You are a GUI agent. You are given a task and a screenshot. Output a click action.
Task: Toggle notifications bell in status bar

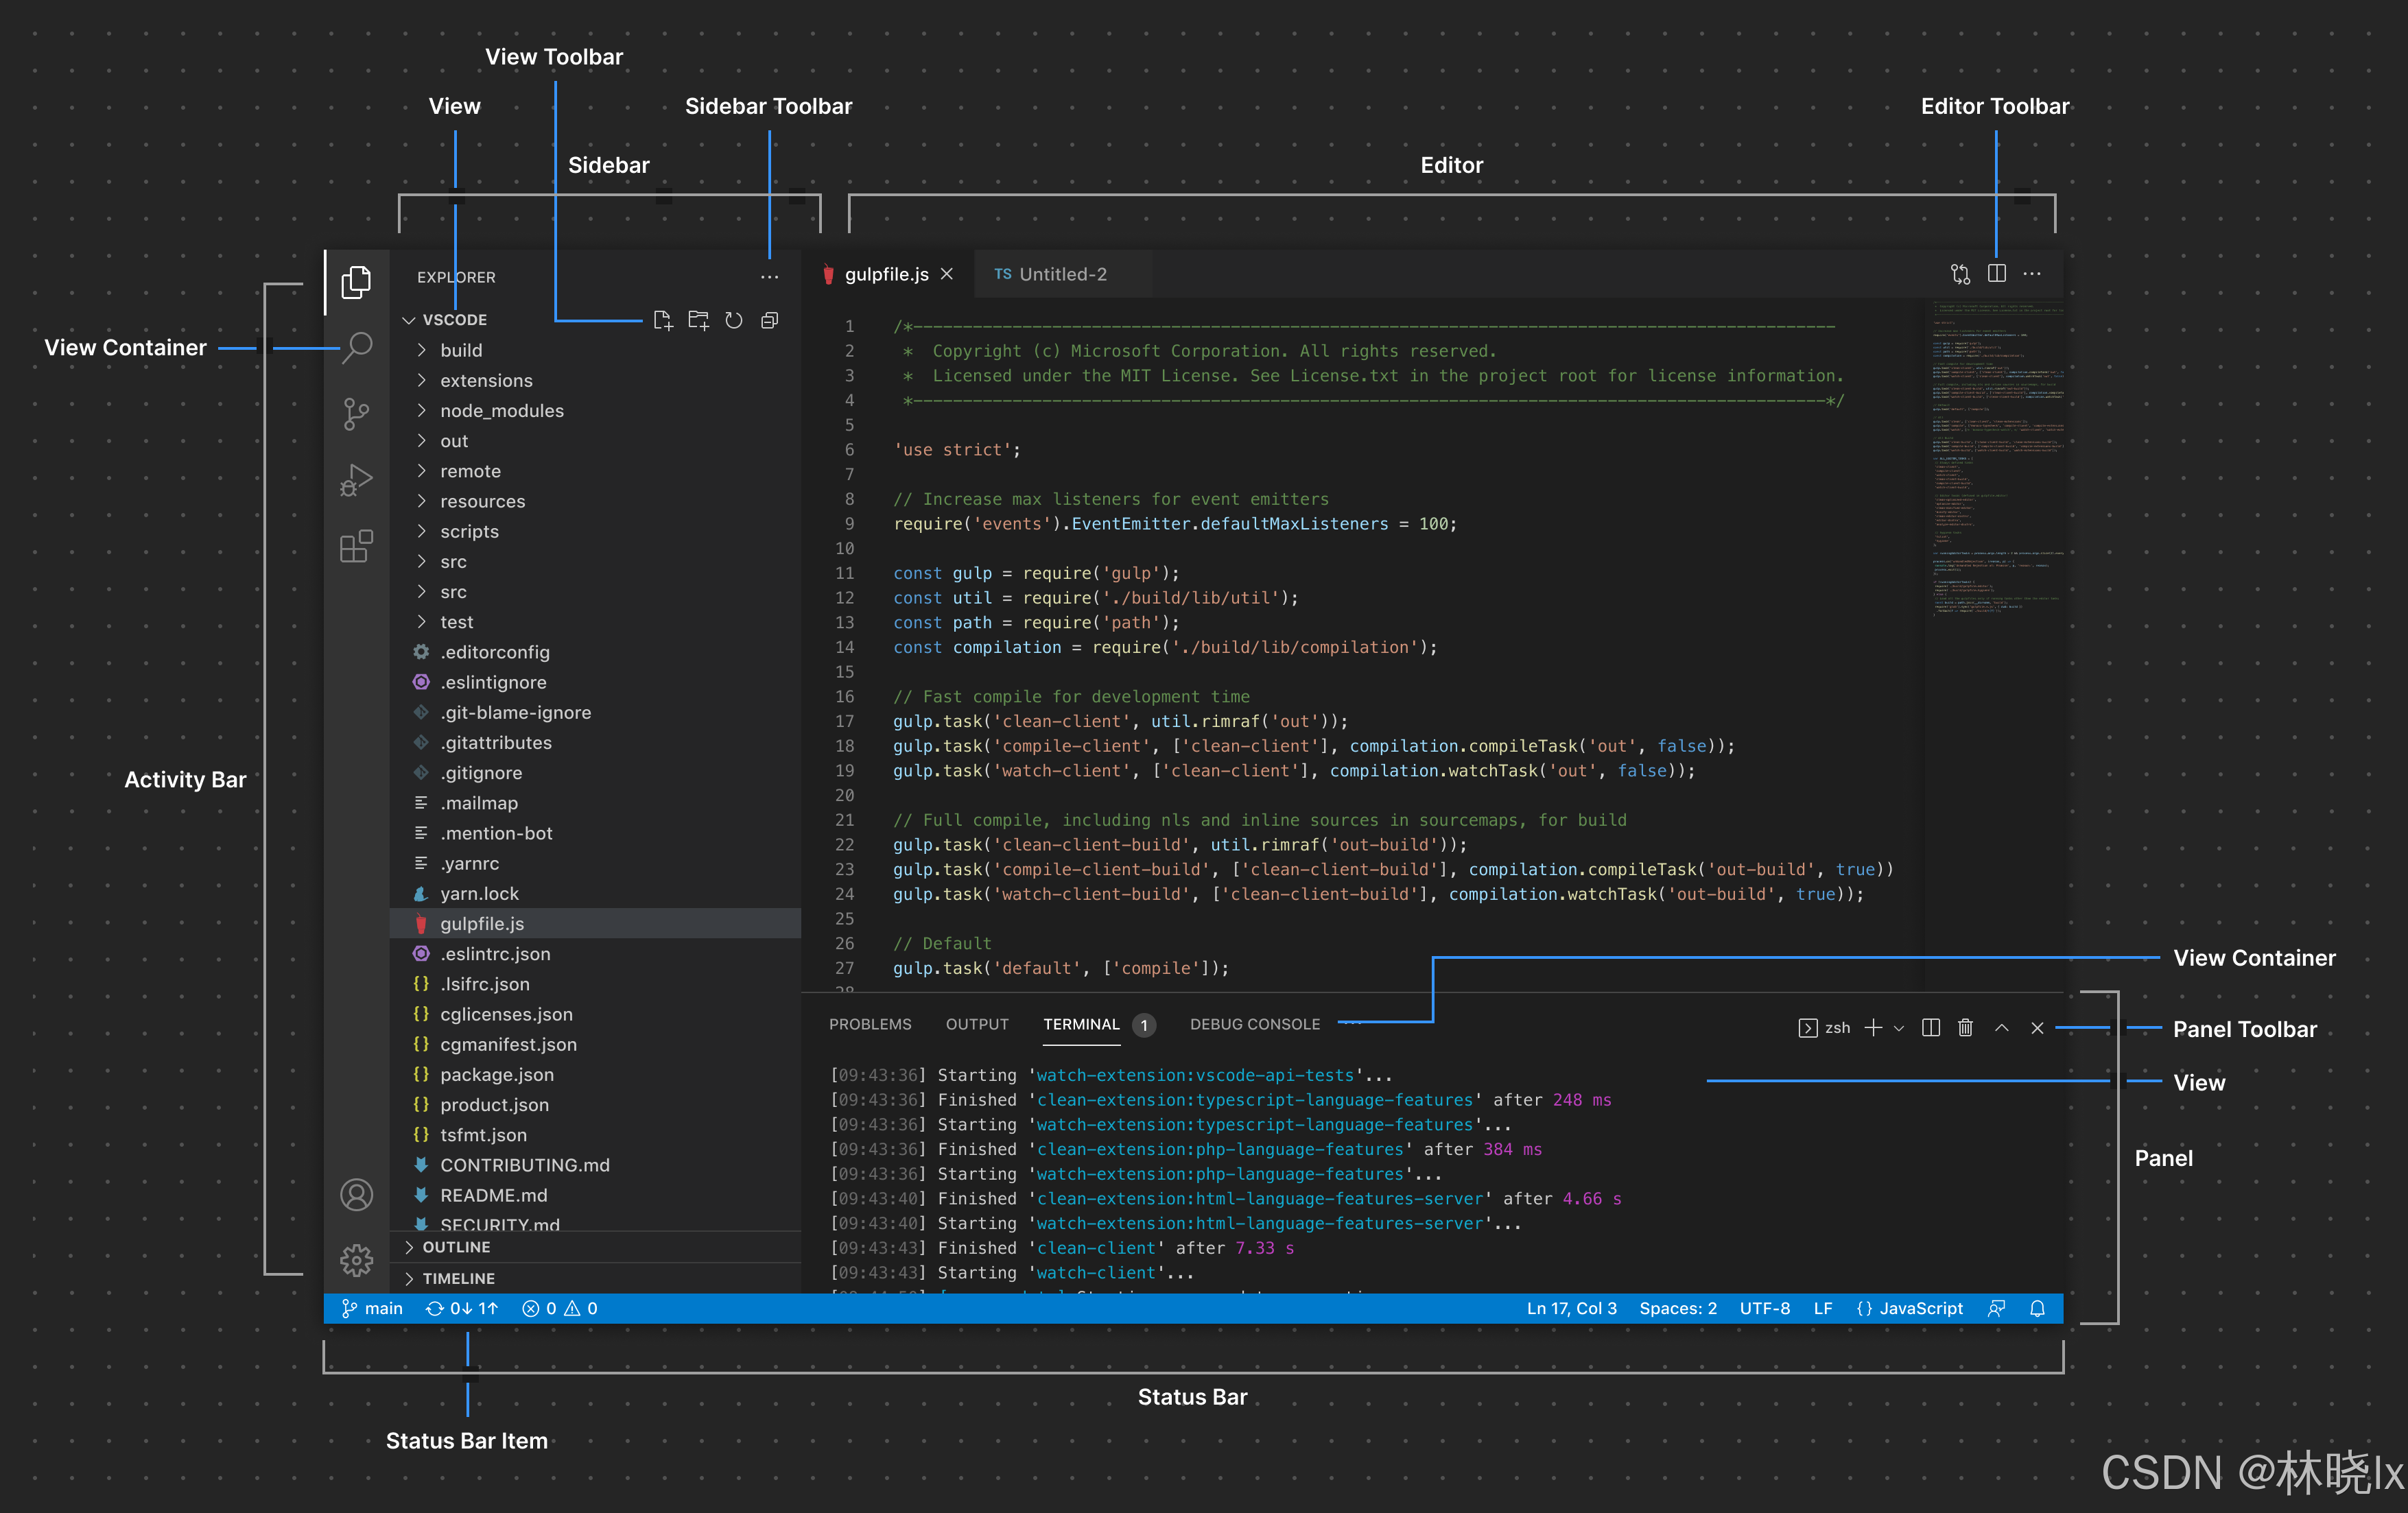tap(2037, 1308)
